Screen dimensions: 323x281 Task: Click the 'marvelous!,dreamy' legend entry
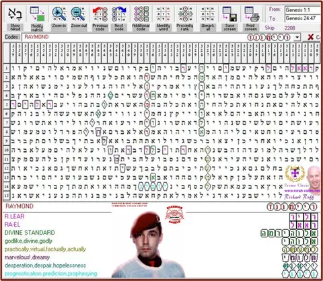coord(27,257)
